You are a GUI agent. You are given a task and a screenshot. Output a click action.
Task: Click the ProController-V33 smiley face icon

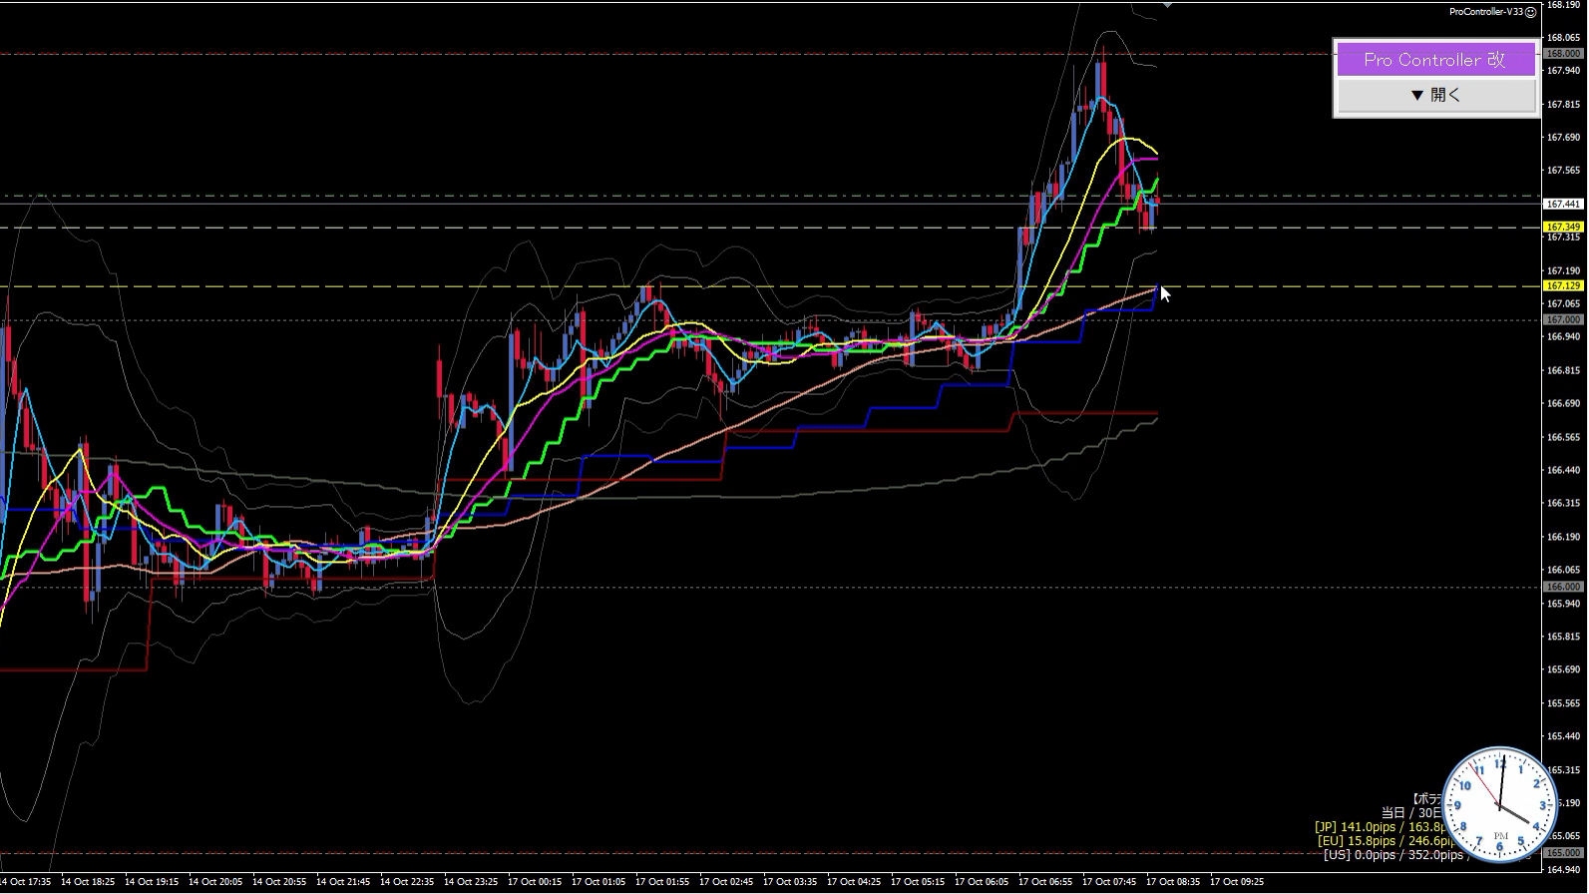(x=1531, y=12)
